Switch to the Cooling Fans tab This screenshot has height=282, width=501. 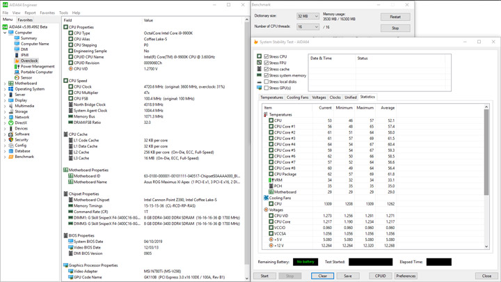point(298,97)
